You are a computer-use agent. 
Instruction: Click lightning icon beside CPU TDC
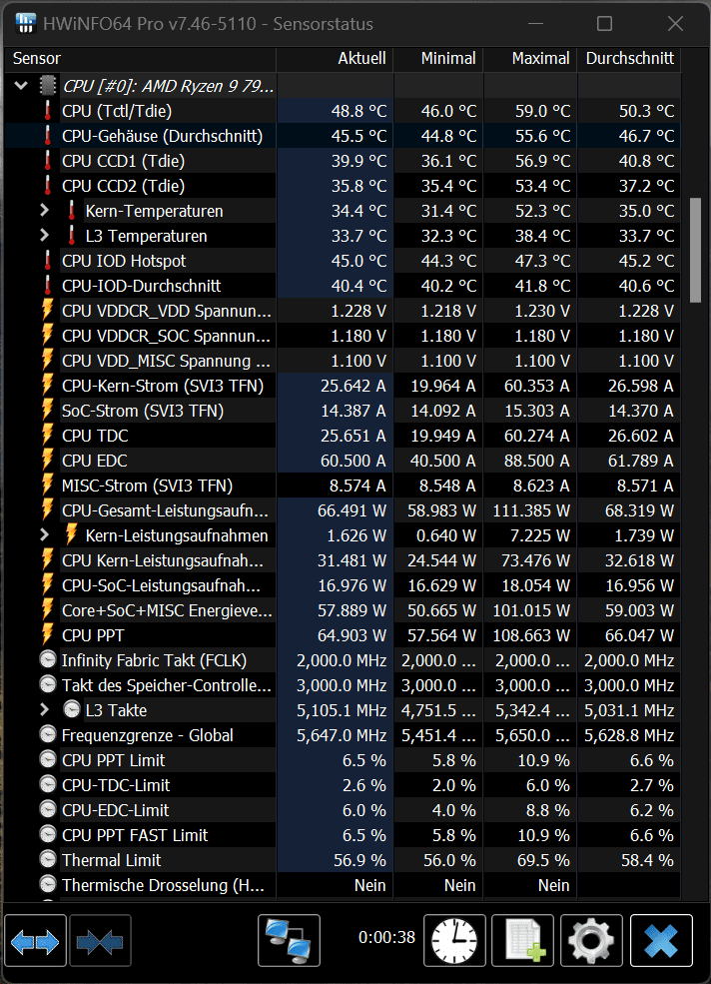pos(48,436)
